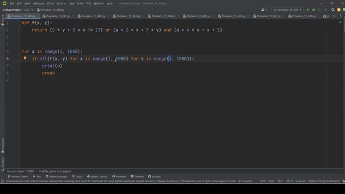345x194 pixels.
Task: Open the Code With Me user dropdown
Action: (264, 10)
